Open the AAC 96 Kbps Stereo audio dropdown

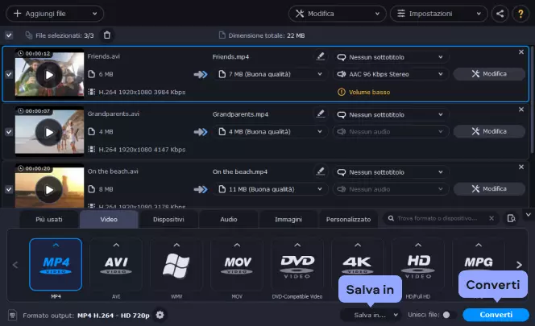pyautogui.click(x=391, y=74)
